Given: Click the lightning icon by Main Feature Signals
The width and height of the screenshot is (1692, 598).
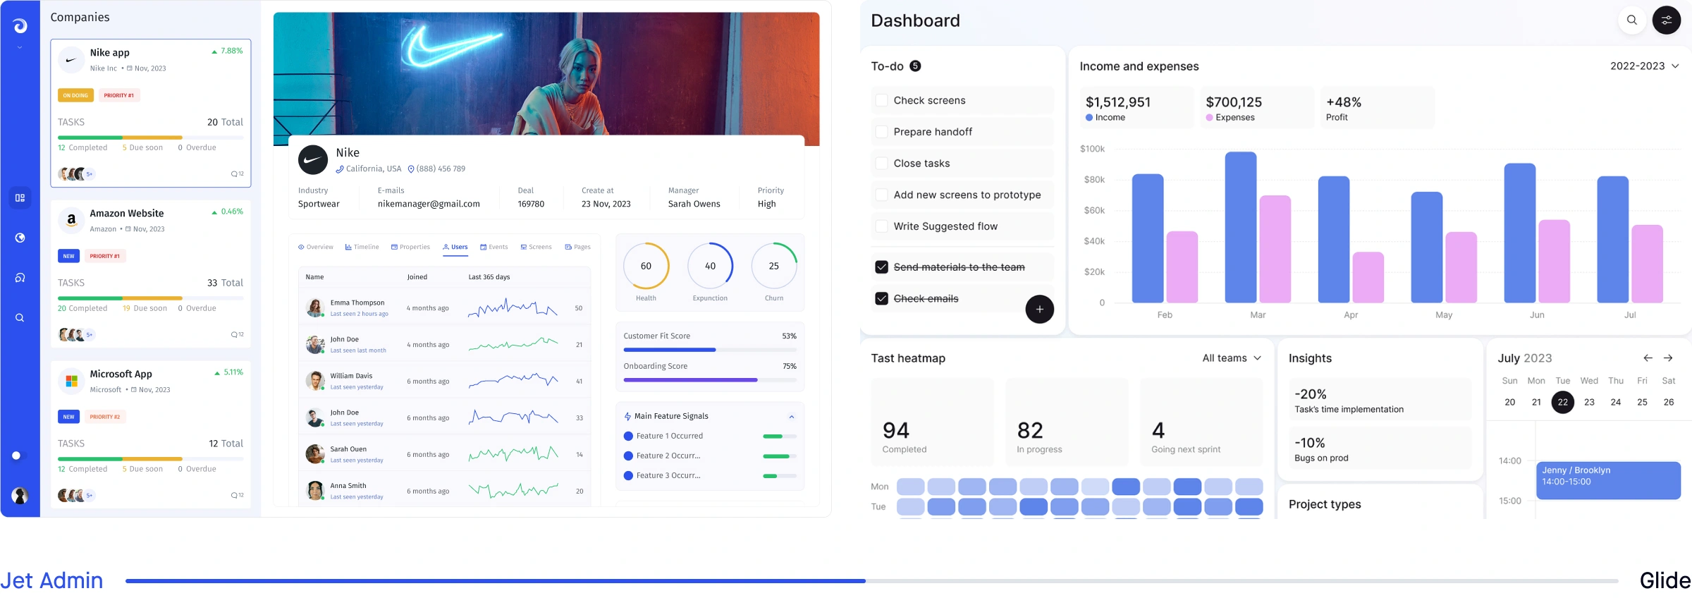Looking at the screenshot, I should [627, 417].
